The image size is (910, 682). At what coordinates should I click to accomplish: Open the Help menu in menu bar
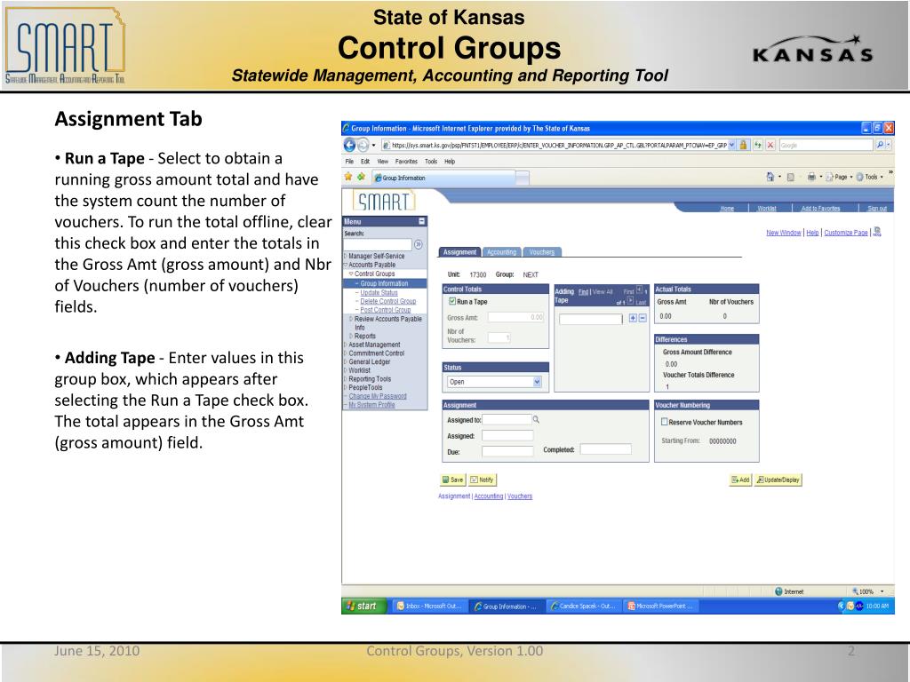[450, 162]
